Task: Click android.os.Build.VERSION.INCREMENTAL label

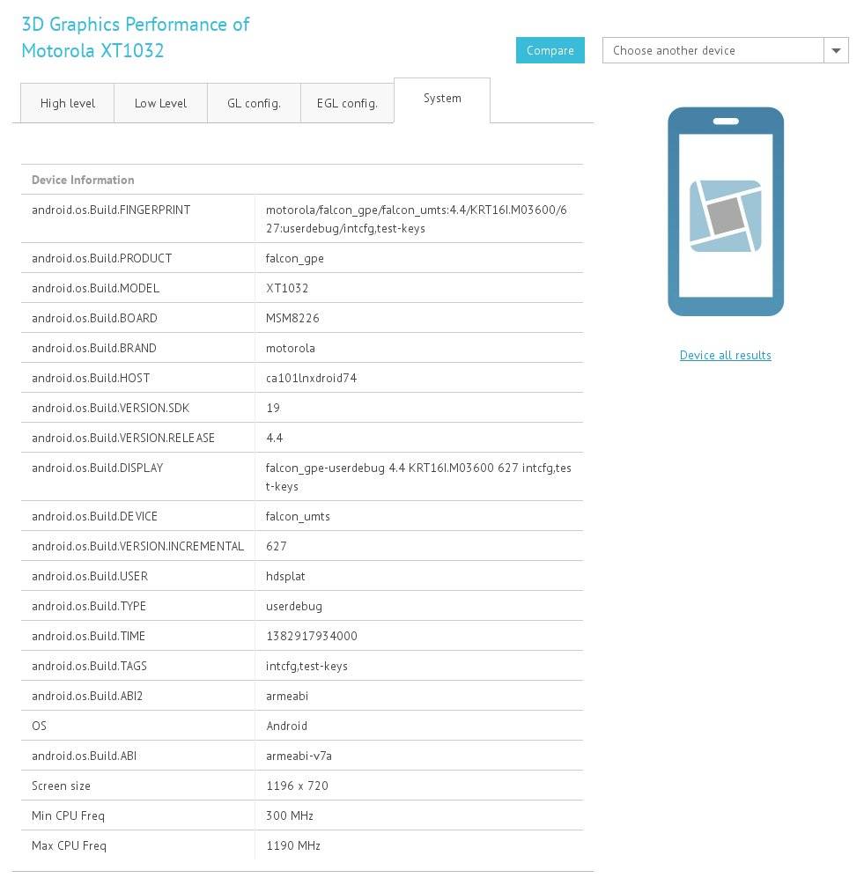Action: click(x=137, y=547)
